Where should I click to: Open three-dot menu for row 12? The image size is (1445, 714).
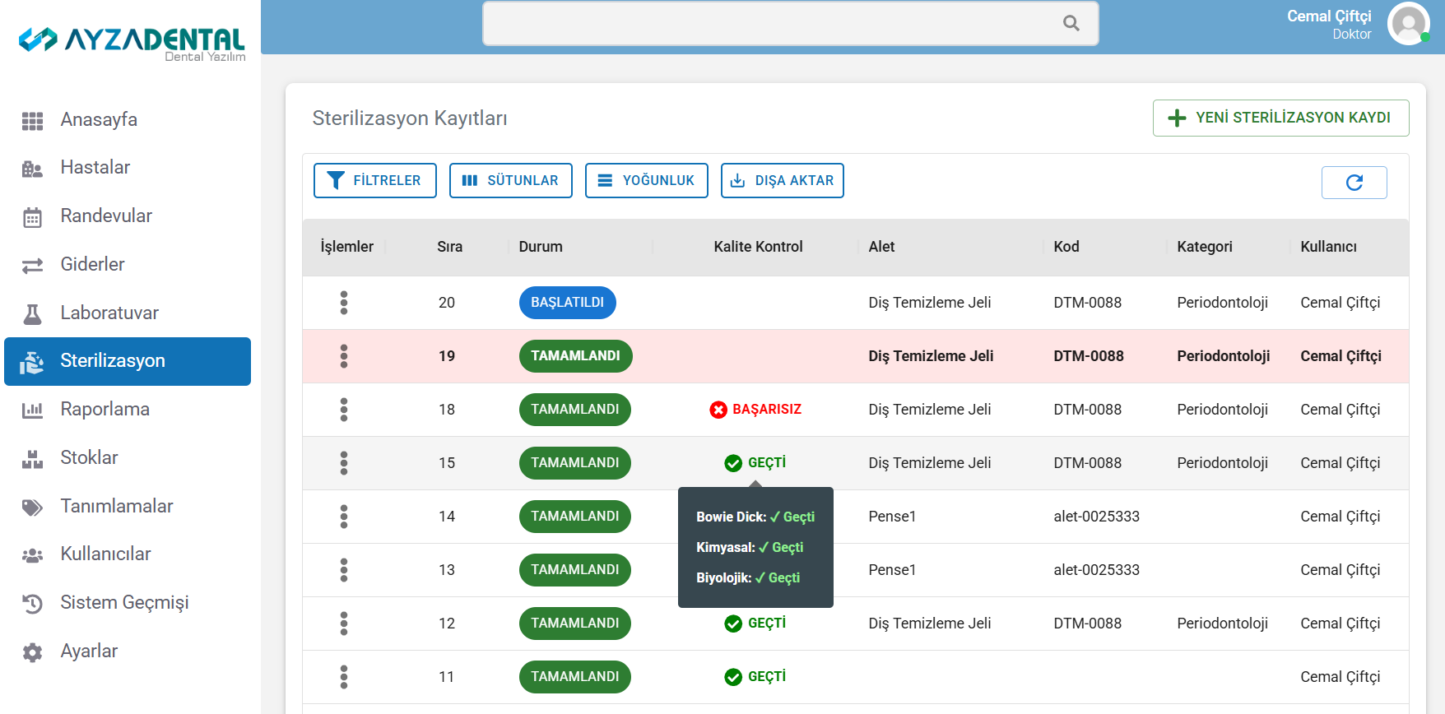pos(344,624)
